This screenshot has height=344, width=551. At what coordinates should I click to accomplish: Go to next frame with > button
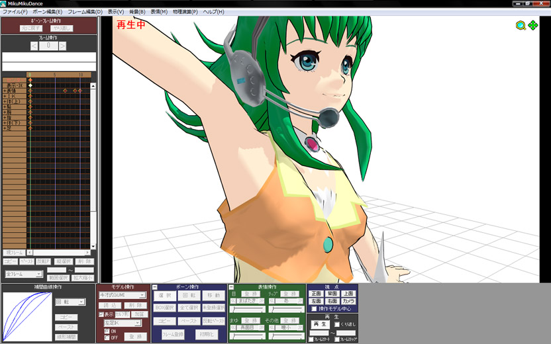point(62,46)
